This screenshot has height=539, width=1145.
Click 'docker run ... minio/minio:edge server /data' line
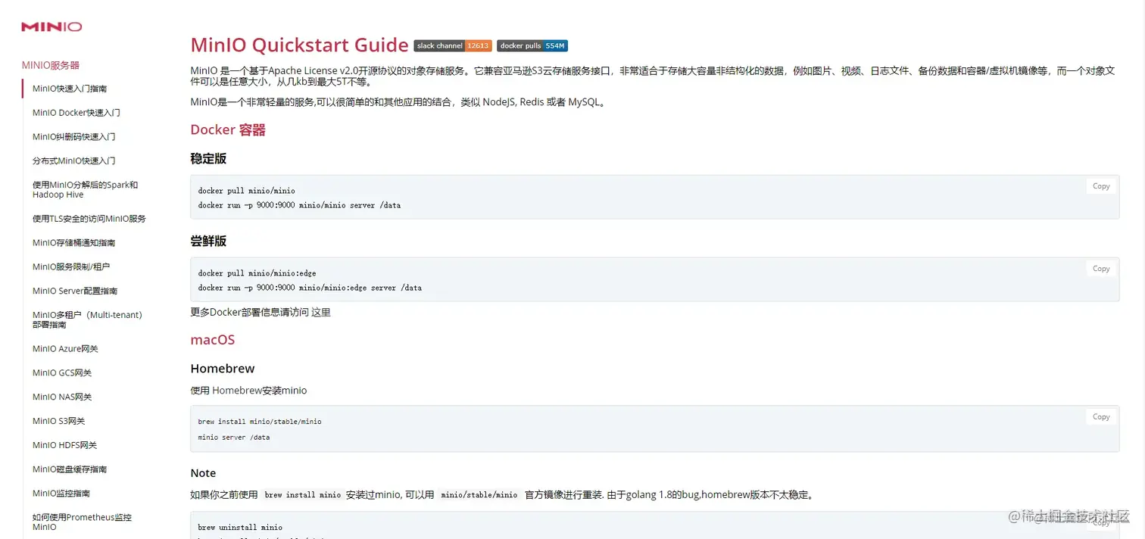pyautogui.click(x=310, y=288)
